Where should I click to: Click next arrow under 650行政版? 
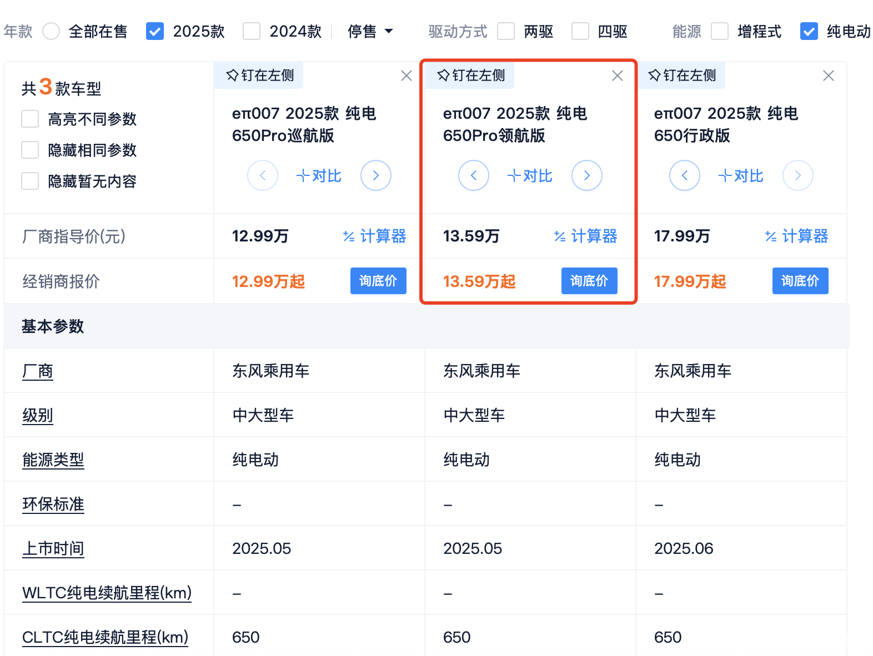(x=798, y=175)
